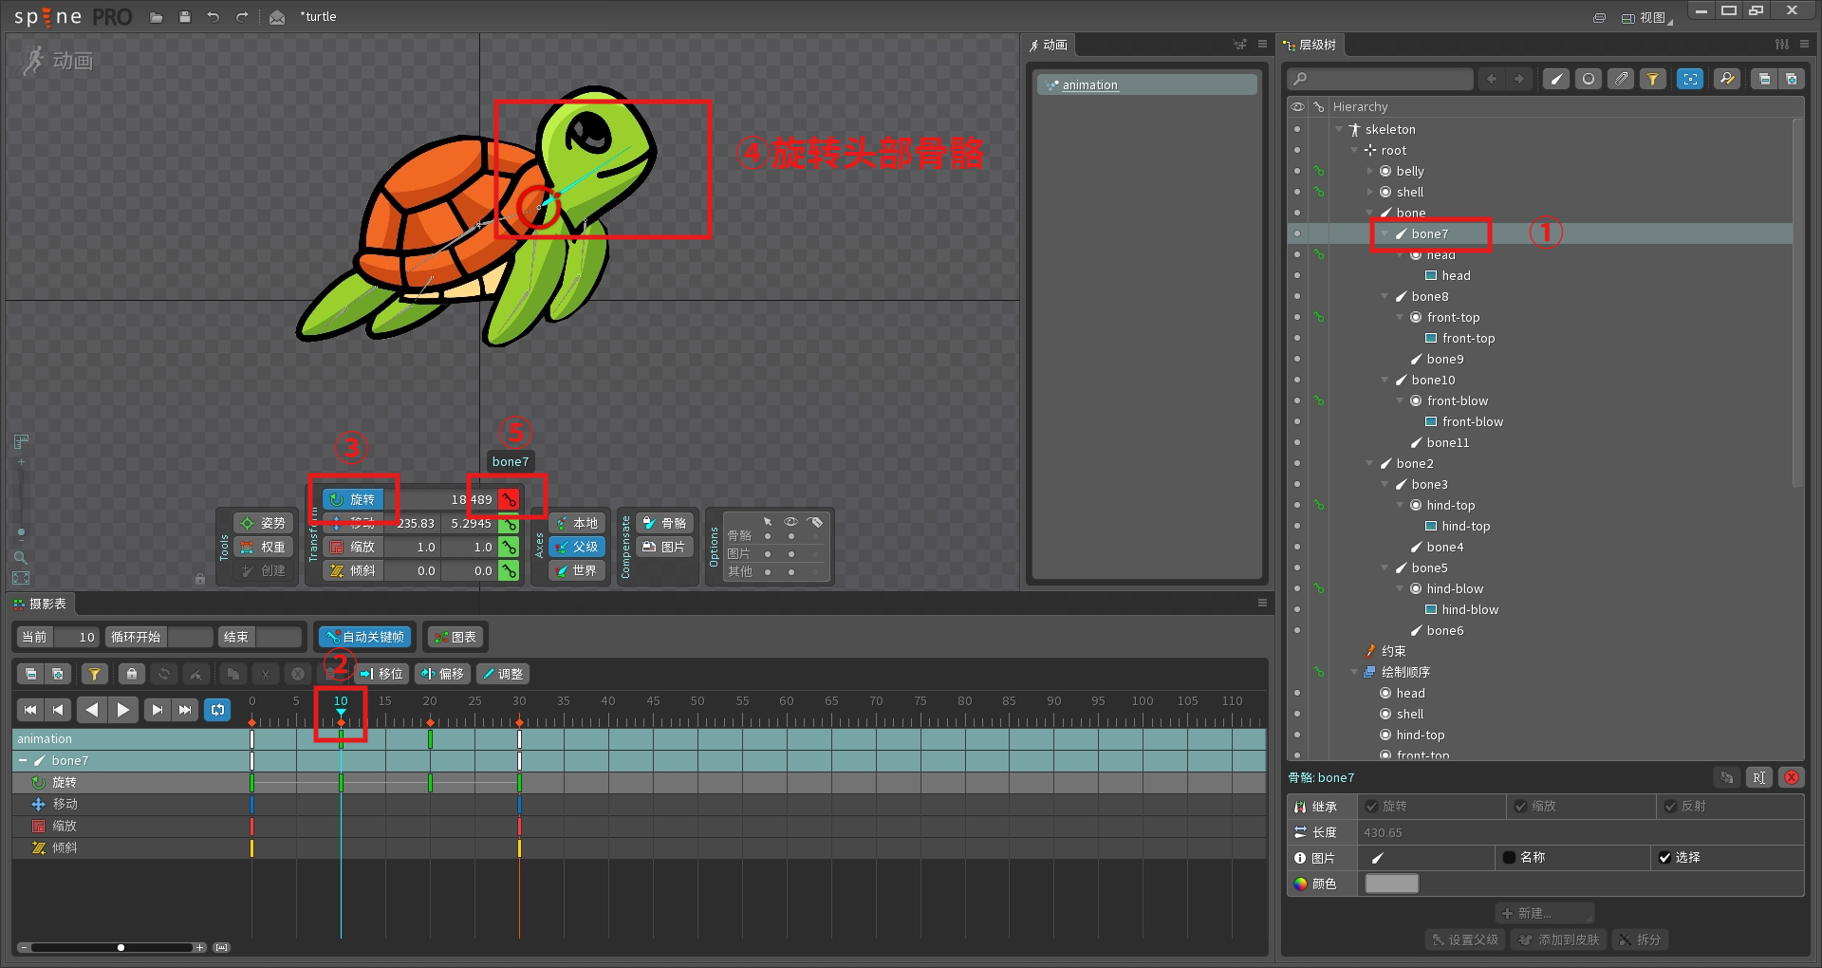Open hierarchy tree settings sliders icon
The height and width of the screenshot is (968, 1822).
tap(1782, 45)
